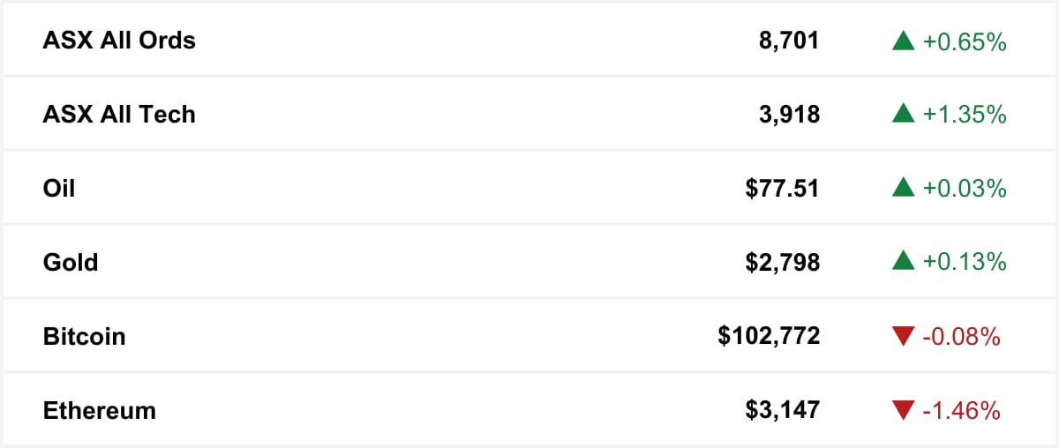Image resolution: width=1059 pixels, height=448 pixels.
Task: Click the +1.35% change percentage
Action: pyautogui.click(x=965, y=115)
